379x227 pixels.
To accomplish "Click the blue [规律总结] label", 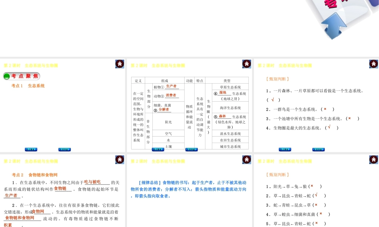I will tap(150, 183).
